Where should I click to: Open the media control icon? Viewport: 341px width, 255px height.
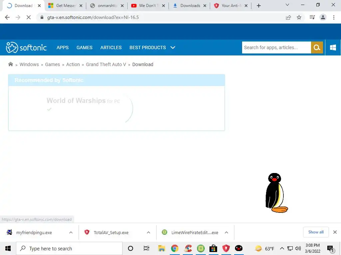[x=312, y=17]
